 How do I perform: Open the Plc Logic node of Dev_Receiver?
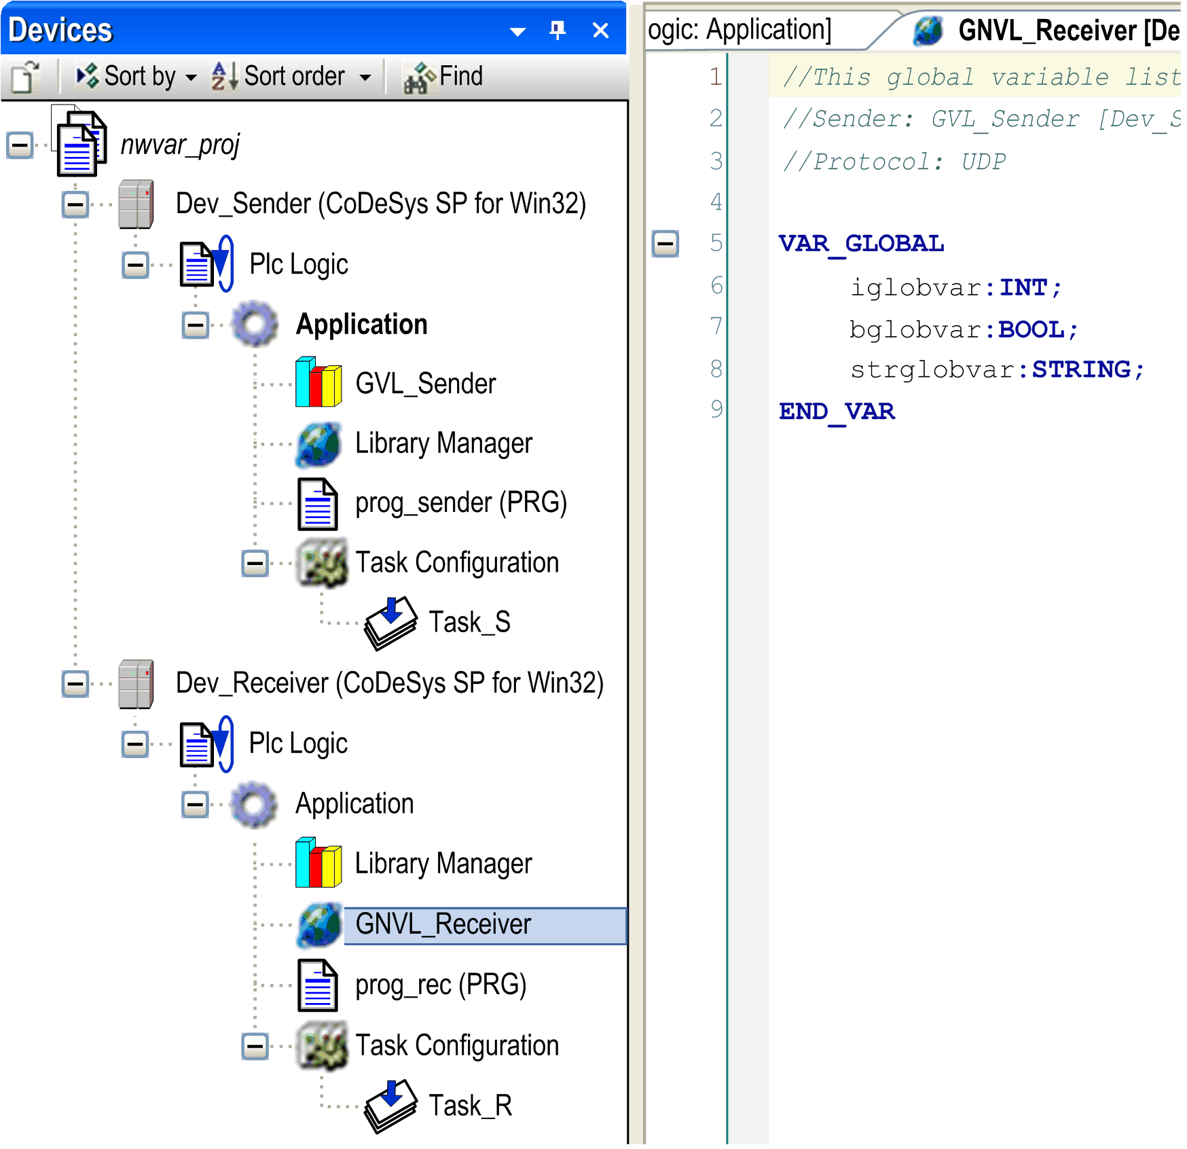(202, 743)
